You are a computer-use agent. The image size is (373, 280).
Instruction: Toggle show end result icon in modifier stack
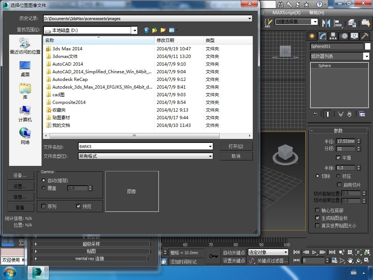[x=327, y=114]
